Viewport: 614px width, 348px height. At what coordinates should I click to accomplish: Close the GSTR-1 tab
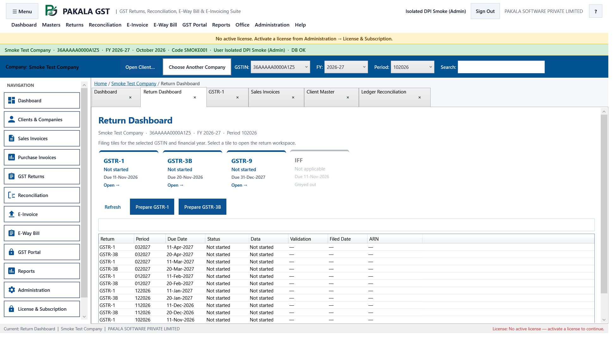point(237,97)
